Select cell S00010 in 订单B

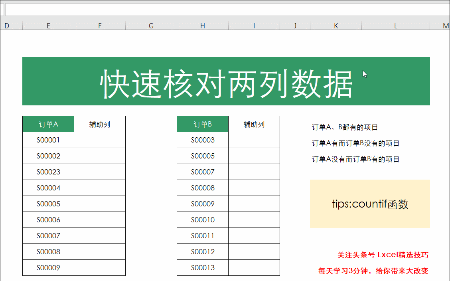point(203,220)
